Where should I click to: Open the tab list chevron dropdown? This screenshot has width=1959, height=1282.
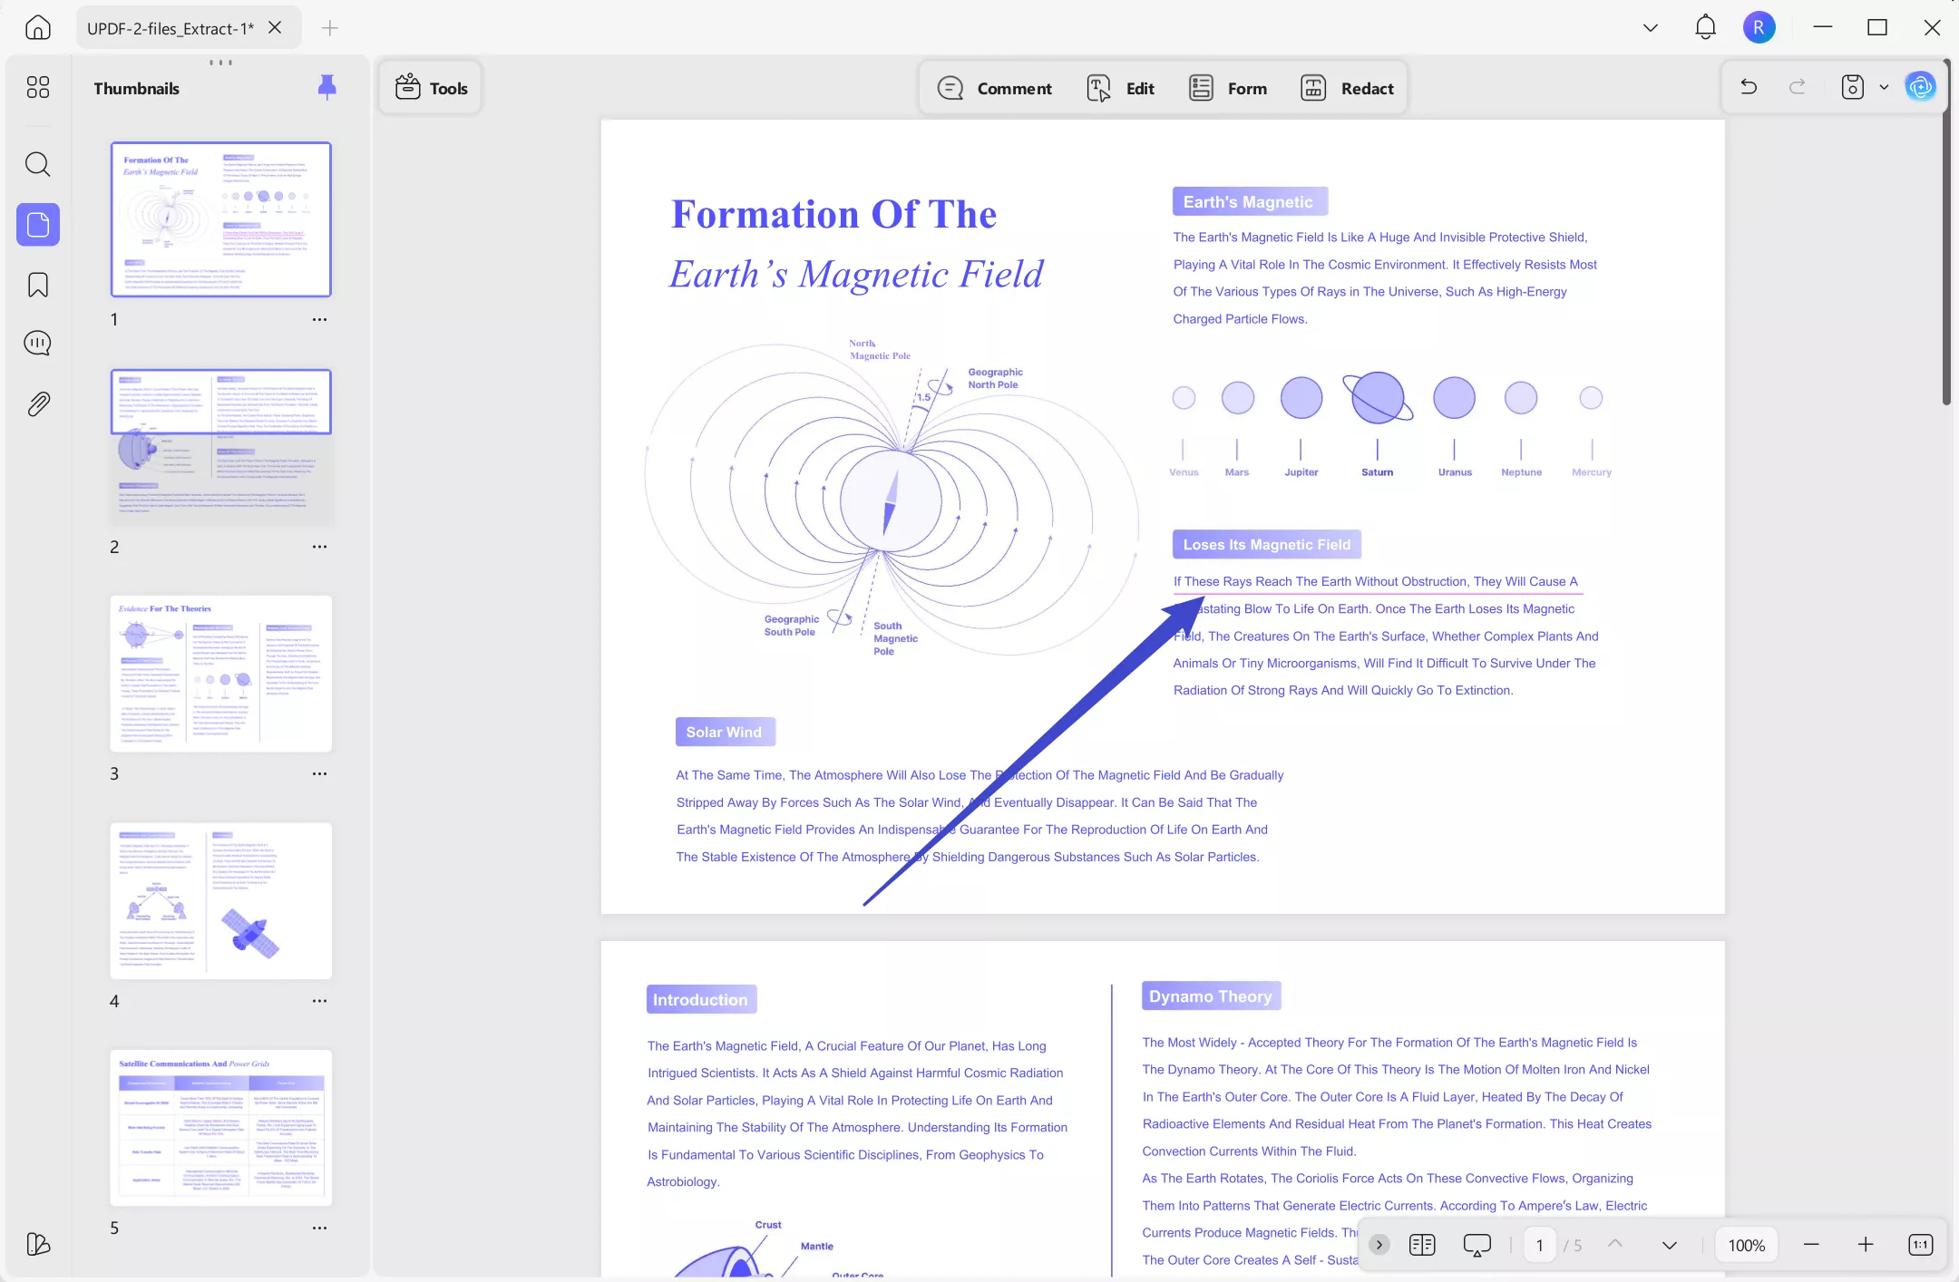click(x=1650, y=27)
